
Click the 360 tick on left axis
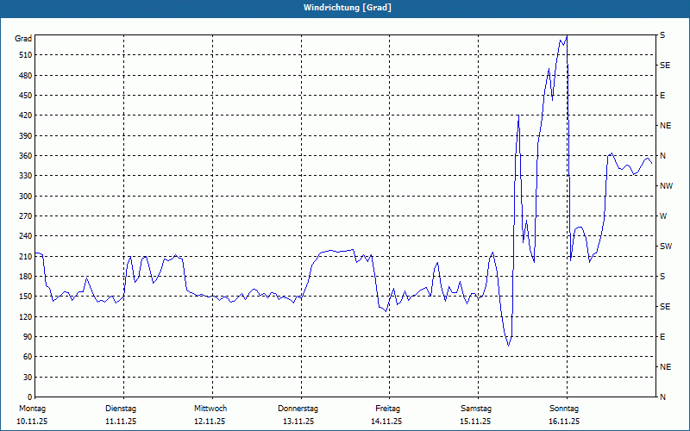click(24, 156)
